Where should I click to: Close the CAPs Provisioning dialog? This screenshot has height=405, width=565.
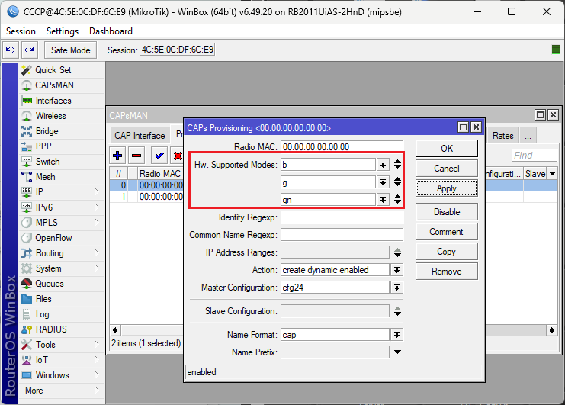tap(476, 127)
